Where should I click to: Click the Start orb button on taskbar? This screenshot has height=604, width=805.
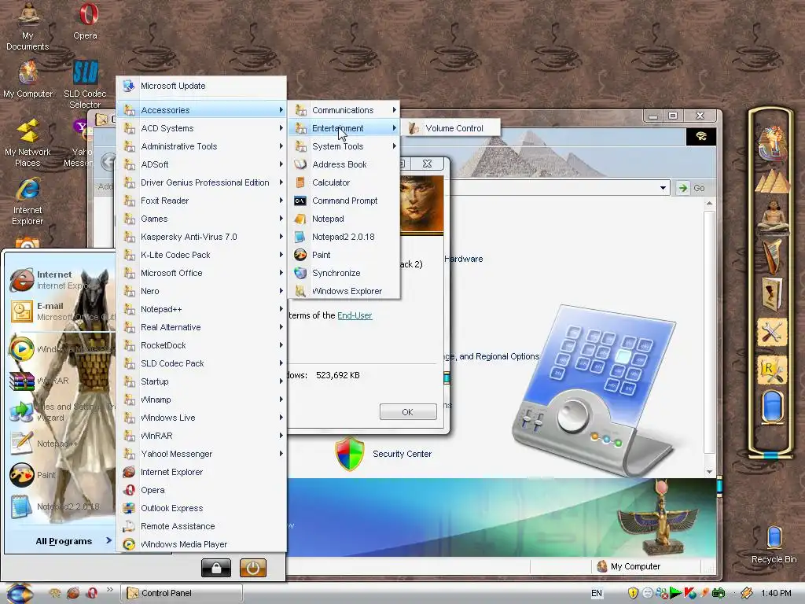[x=19, y=593]
